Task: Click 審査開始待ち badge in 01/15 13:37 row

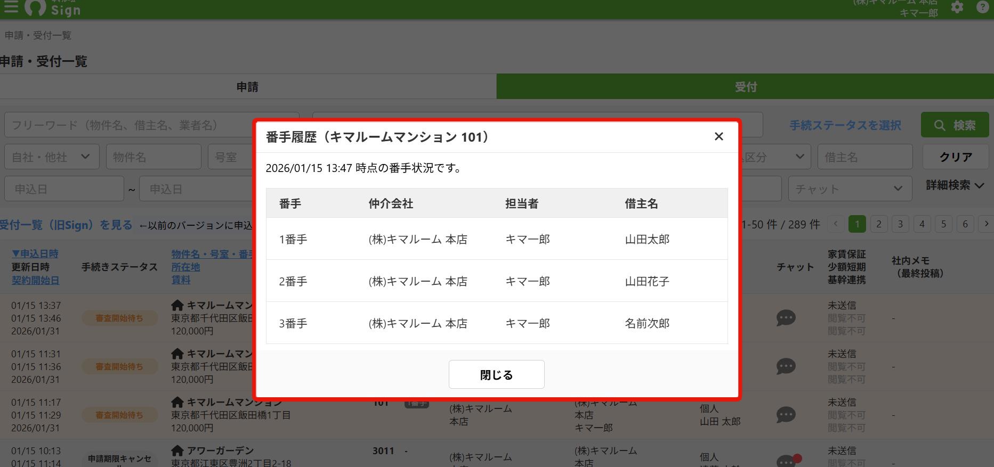Action: coord(119,318)
